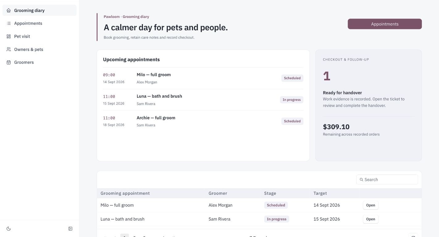Click In progress stage badge in table

click(x=277, y=219)
